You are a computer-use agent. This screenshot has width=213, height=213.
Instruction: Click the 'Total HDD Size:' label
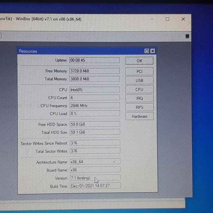pyautogui.click(x=54, y=132)
